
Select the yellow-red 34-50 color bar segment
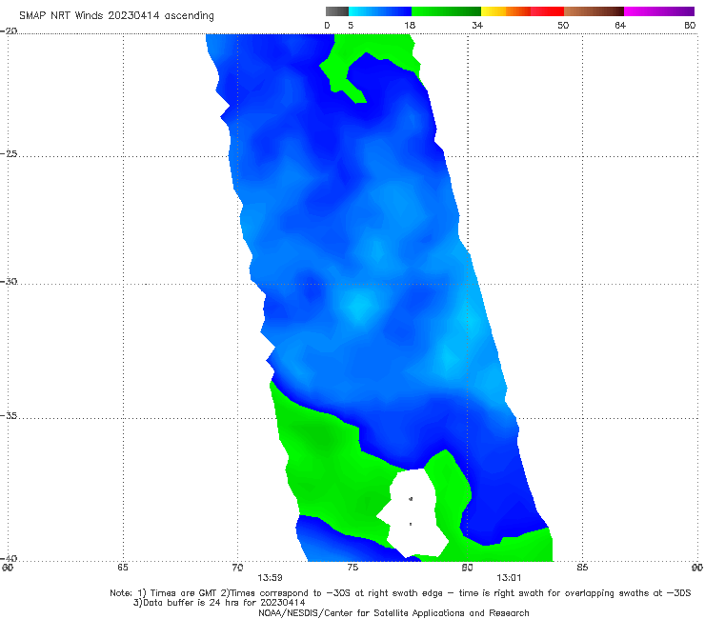(522, 11)
